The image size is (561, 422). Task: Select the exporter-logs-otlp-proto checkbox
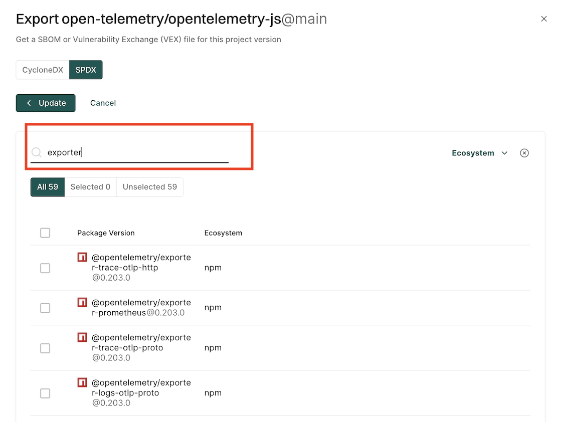click(45, 393)
